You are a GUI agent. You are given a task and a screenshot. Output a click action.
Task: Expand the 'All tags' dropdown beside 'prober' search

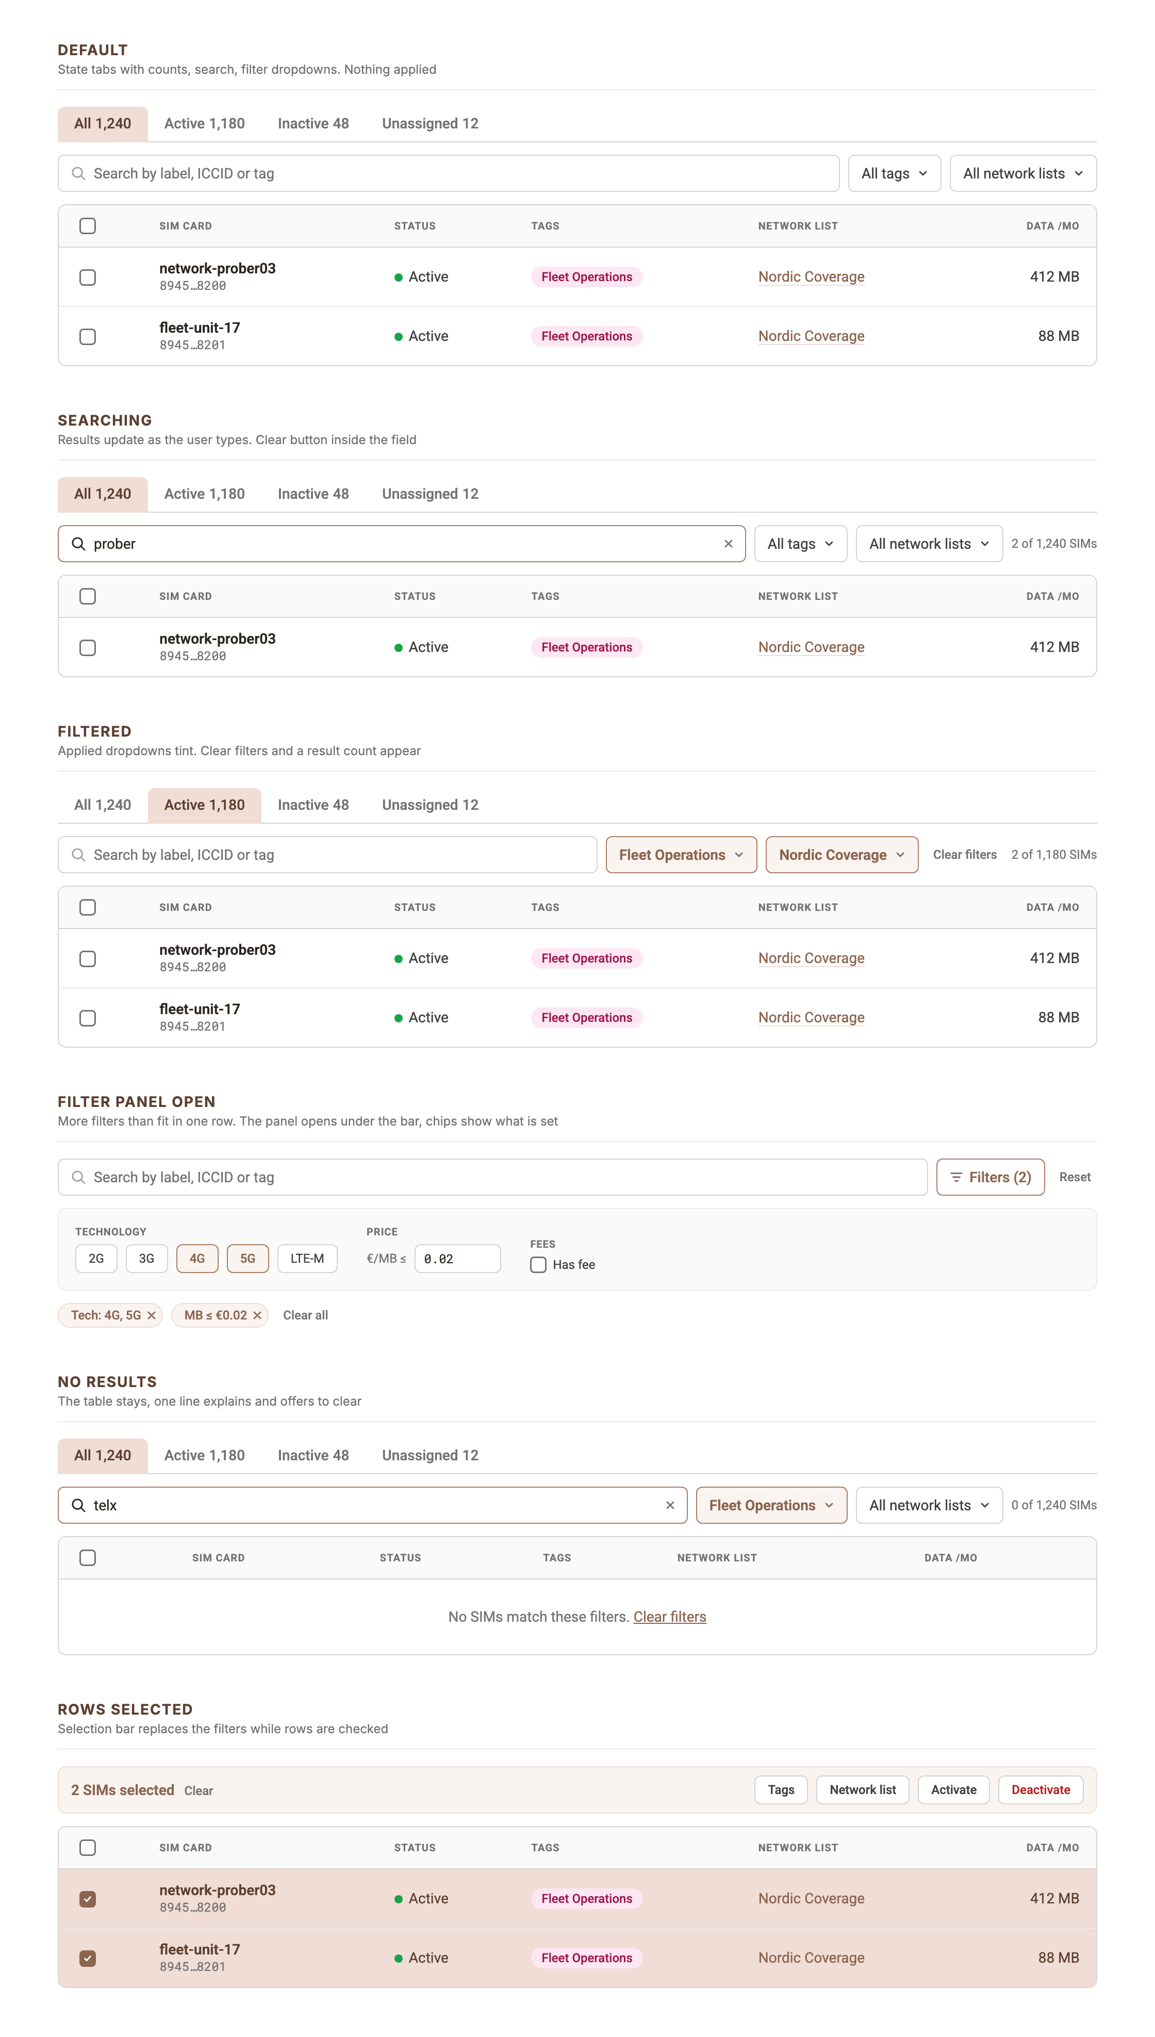(x=800, y=544)
